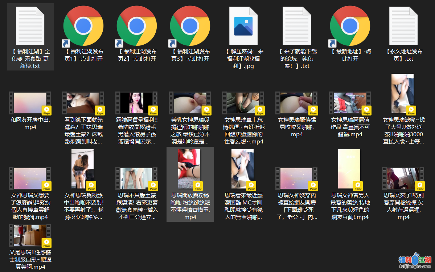
Task: Select the video starting with 又是思瑞
Action: click(x=30, y=235)
